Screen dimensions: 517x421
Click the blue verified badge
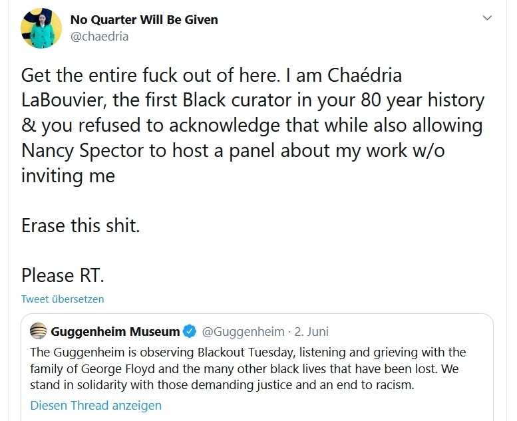click(190, 331)
